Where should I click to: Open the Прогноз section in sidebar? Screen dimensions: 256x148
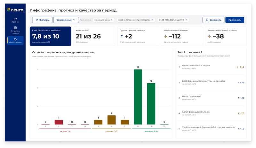click(x=15, y=20)
